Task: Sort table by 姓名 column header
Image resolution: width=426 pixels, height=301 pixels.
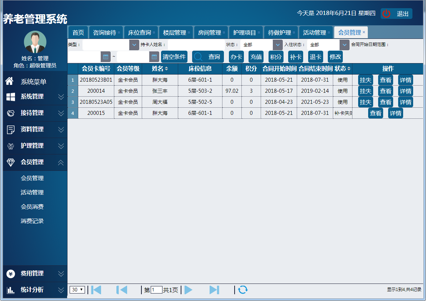Action: [160, 68]
